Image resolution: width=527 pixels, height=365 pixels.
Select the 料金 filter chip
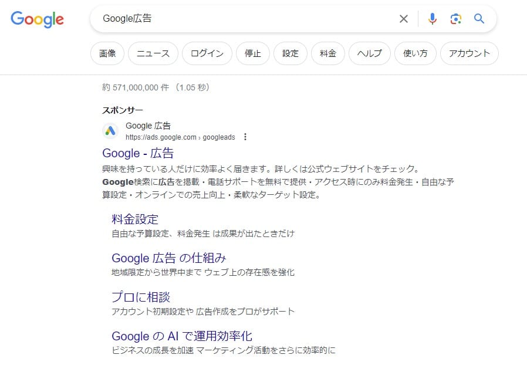tap(328, 53)
